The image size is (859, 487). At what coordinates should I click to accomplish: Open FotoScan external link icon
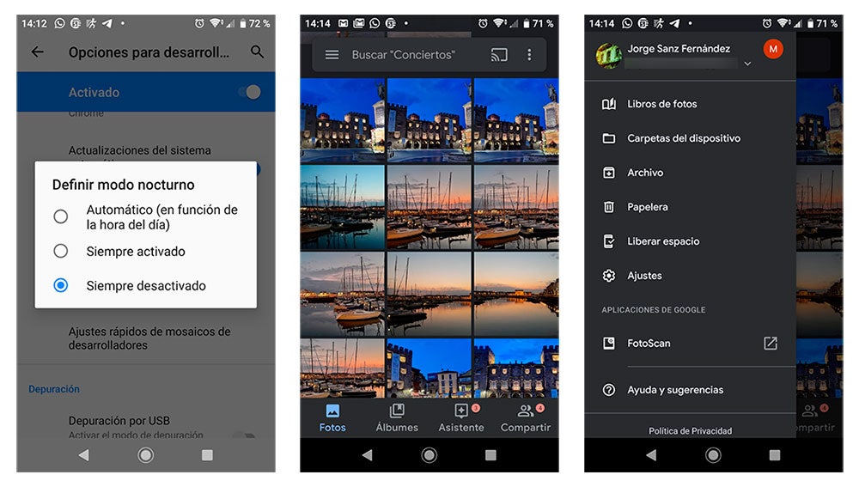coord(771,344)
